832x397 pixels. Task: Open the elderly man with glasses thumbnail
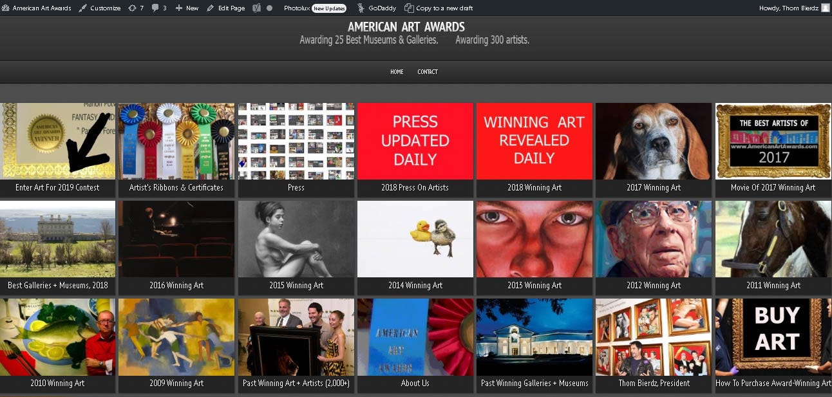[654, 239]
